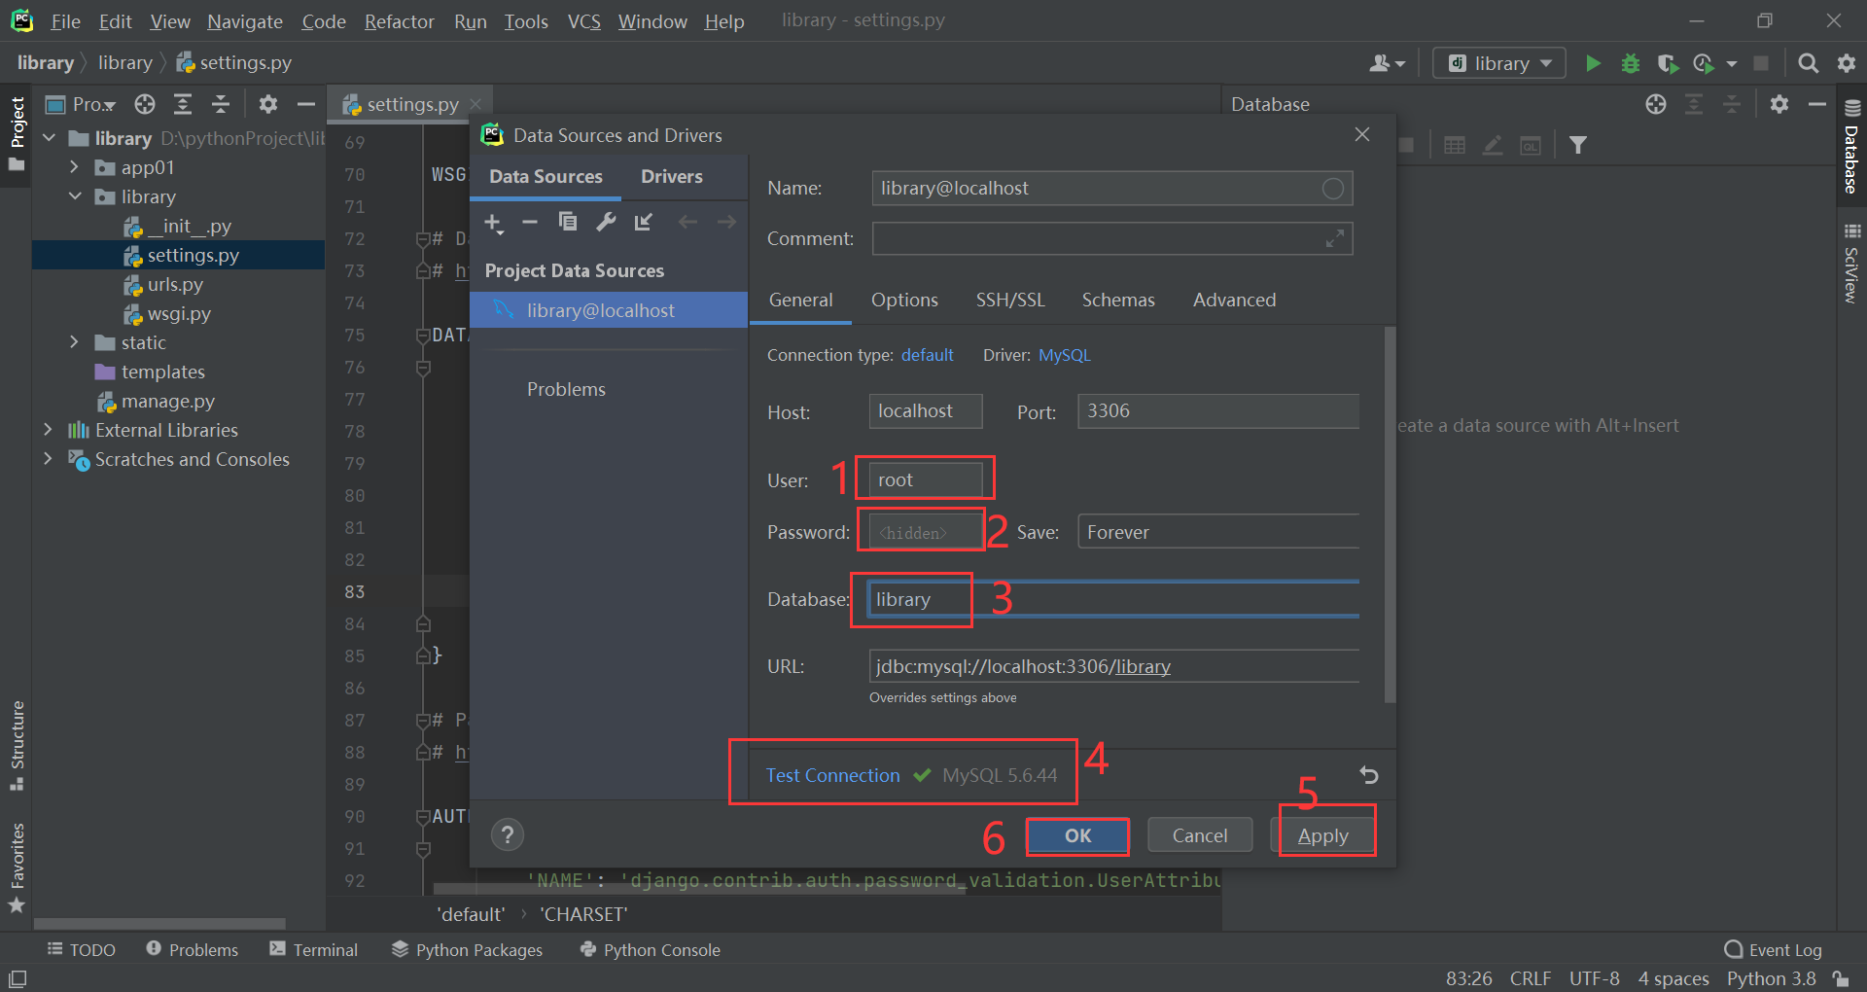
Task: Open password Save dropdown Forever
Action: [1217, 532]
